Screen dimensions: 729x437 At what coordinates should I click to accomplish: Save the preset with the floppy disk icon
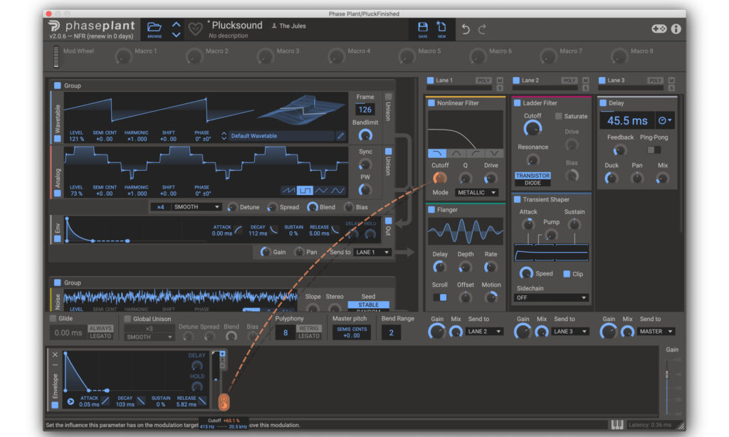423,27
